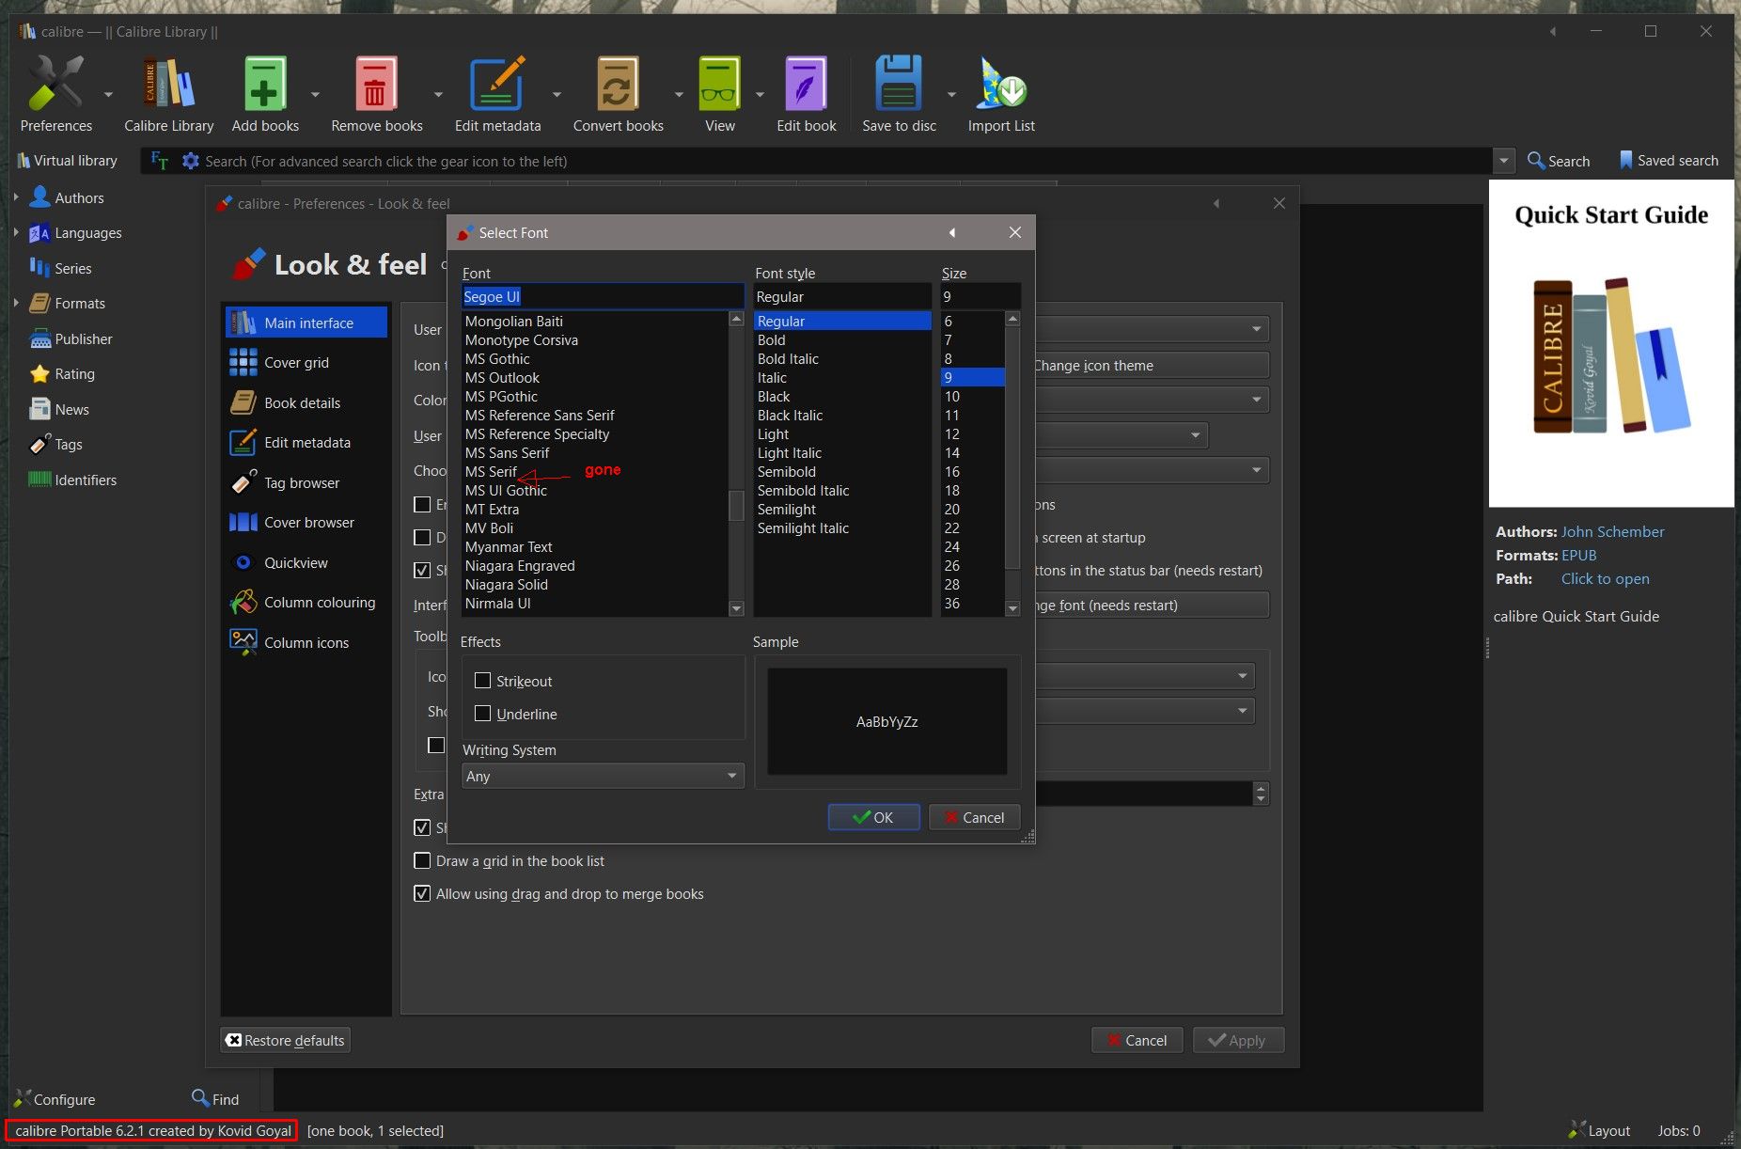
Task: Open the Writing System dropdown
Action: (x=603, y=776)
